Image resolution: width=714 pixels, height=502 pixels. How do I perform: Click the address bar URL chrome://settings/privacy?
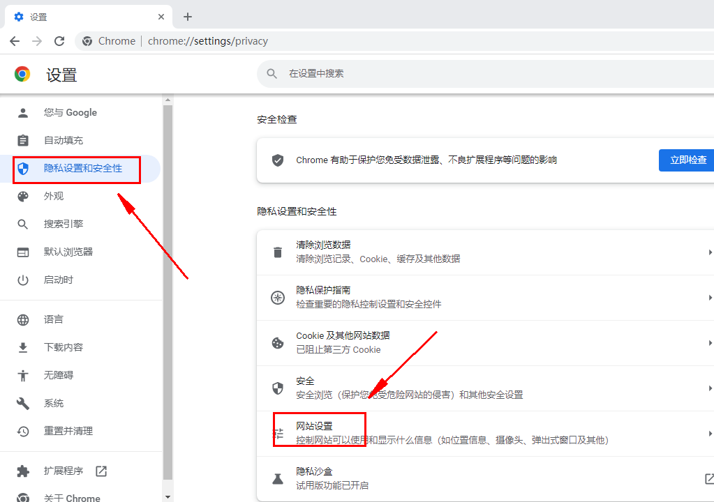click(208, 41)
